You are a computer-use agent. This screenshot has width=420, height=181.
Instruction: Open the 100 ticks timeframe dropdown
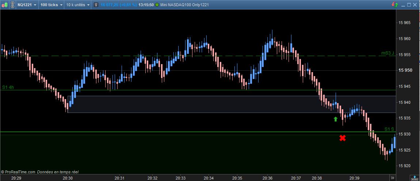click(x=51, y=5)
